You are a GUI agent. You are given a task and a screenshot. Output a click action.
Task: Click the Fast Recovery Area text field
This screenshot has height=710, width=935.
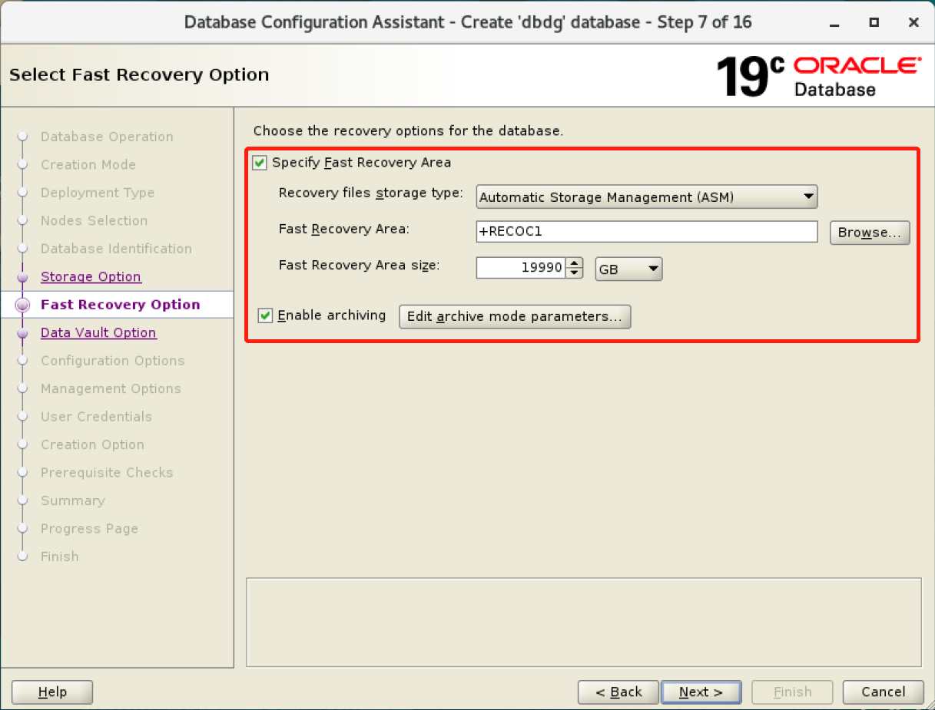coord(647,232)
